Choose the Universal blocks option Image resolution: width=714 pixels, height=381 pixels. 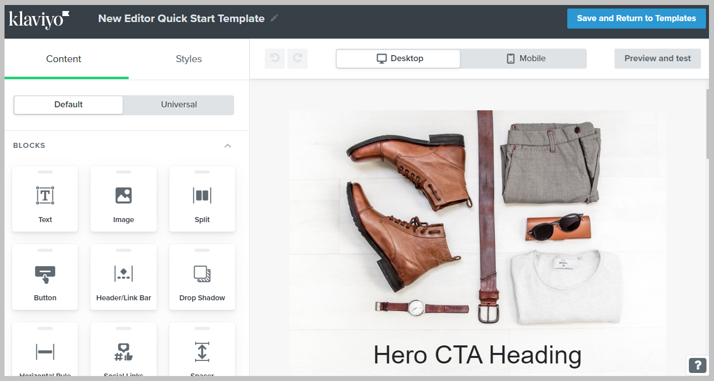pos(179,105)
